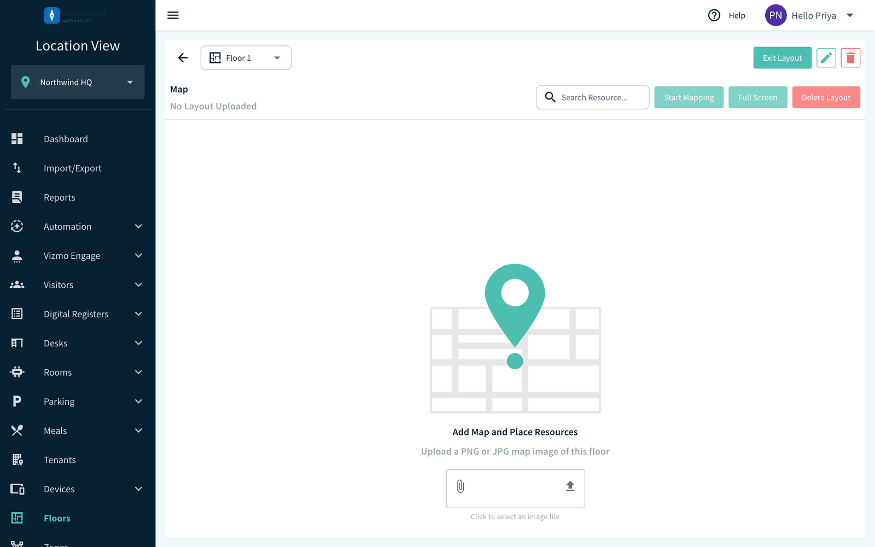Click the Import/Export arrows icon

(x=17, y=168)
